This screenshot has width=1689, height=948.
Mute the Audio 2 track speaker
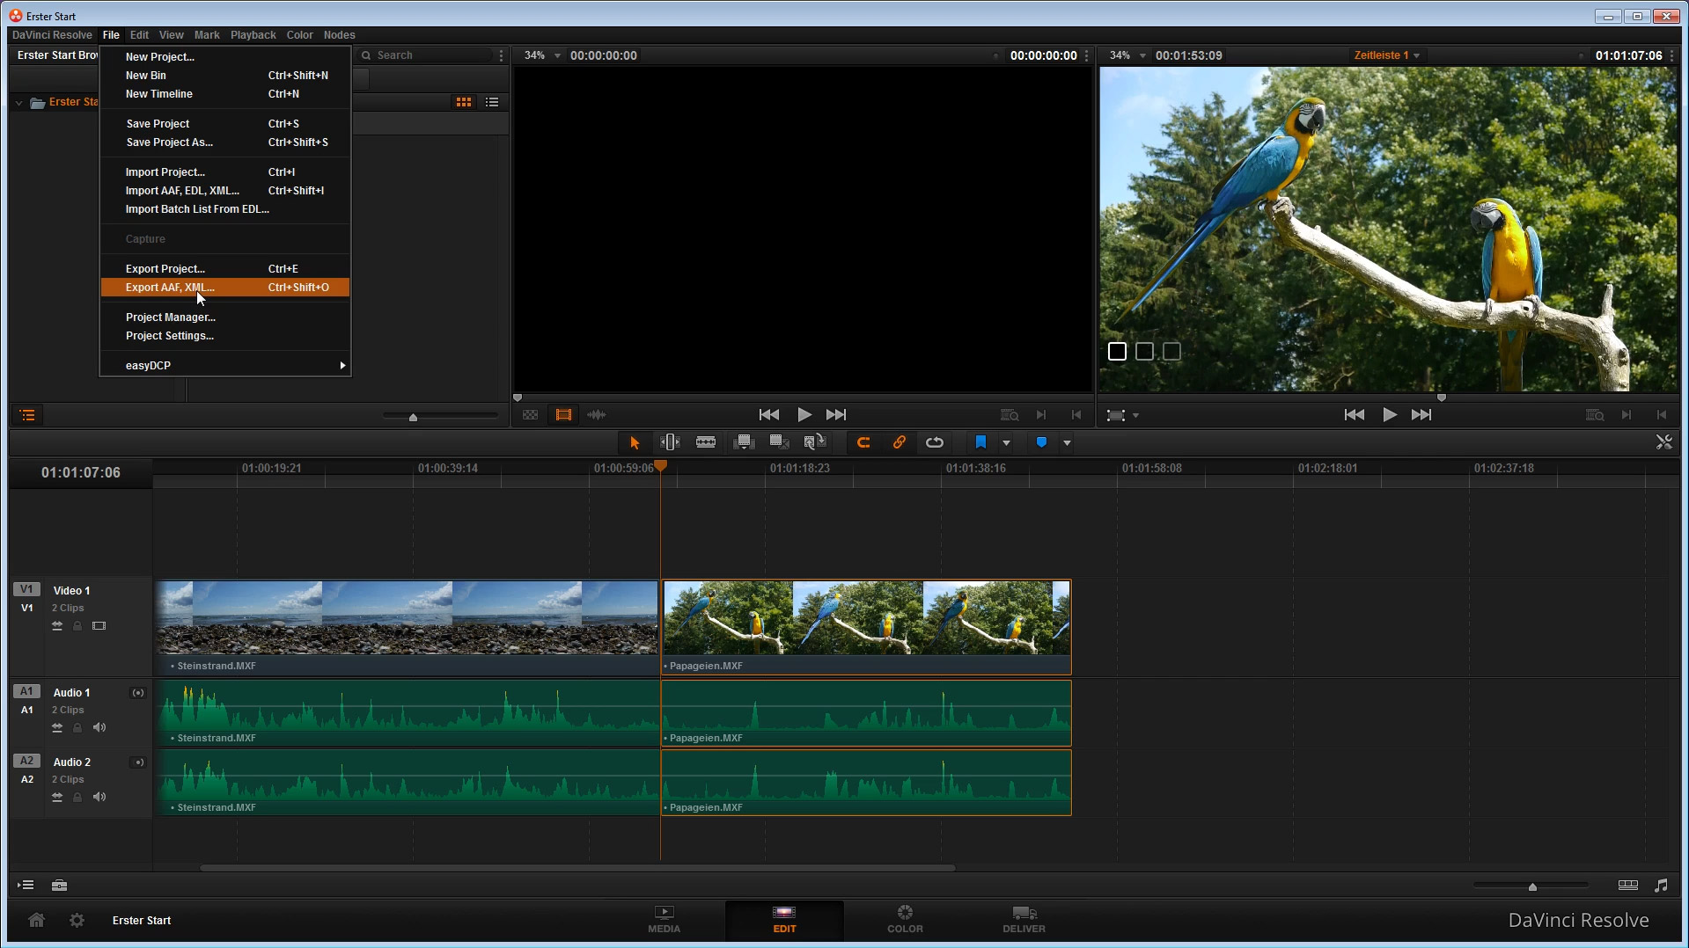tap(99, 797)
